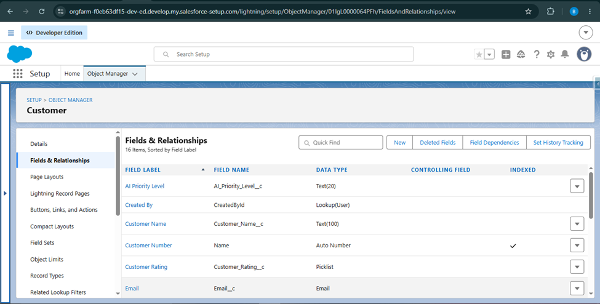Screen dimensions: 600x304
Task: Open Details in sidebar
Action: click(39, 144)
